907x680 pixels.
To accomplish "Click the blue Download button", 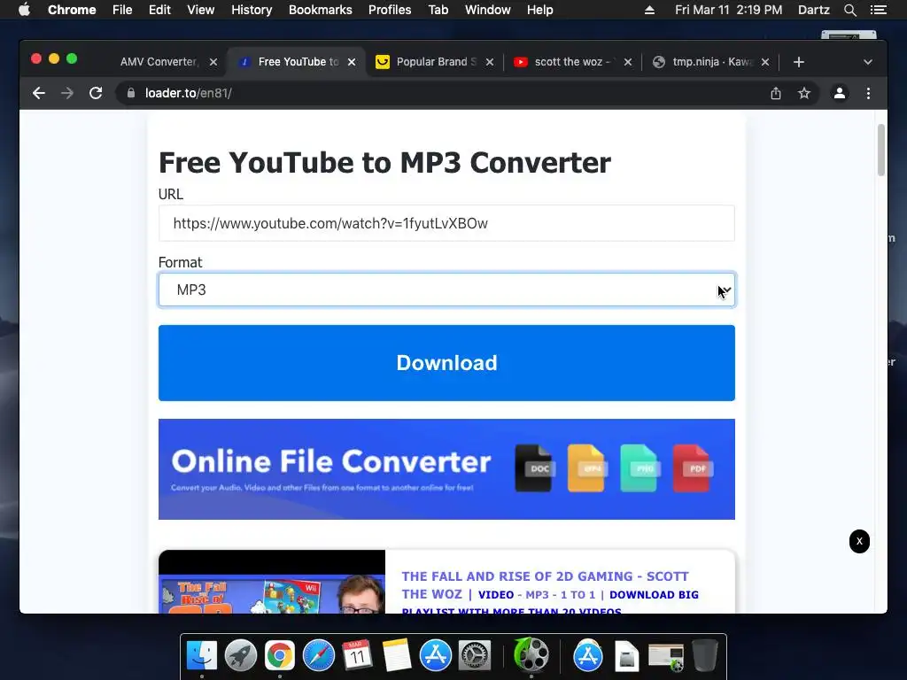I will coord(446,362).
